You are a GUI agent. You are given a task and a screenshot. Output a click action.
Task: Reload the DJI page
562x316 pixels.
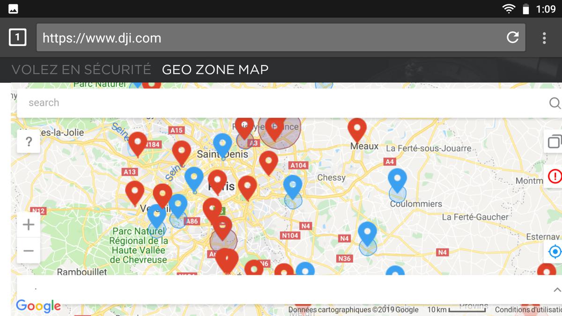513,37
